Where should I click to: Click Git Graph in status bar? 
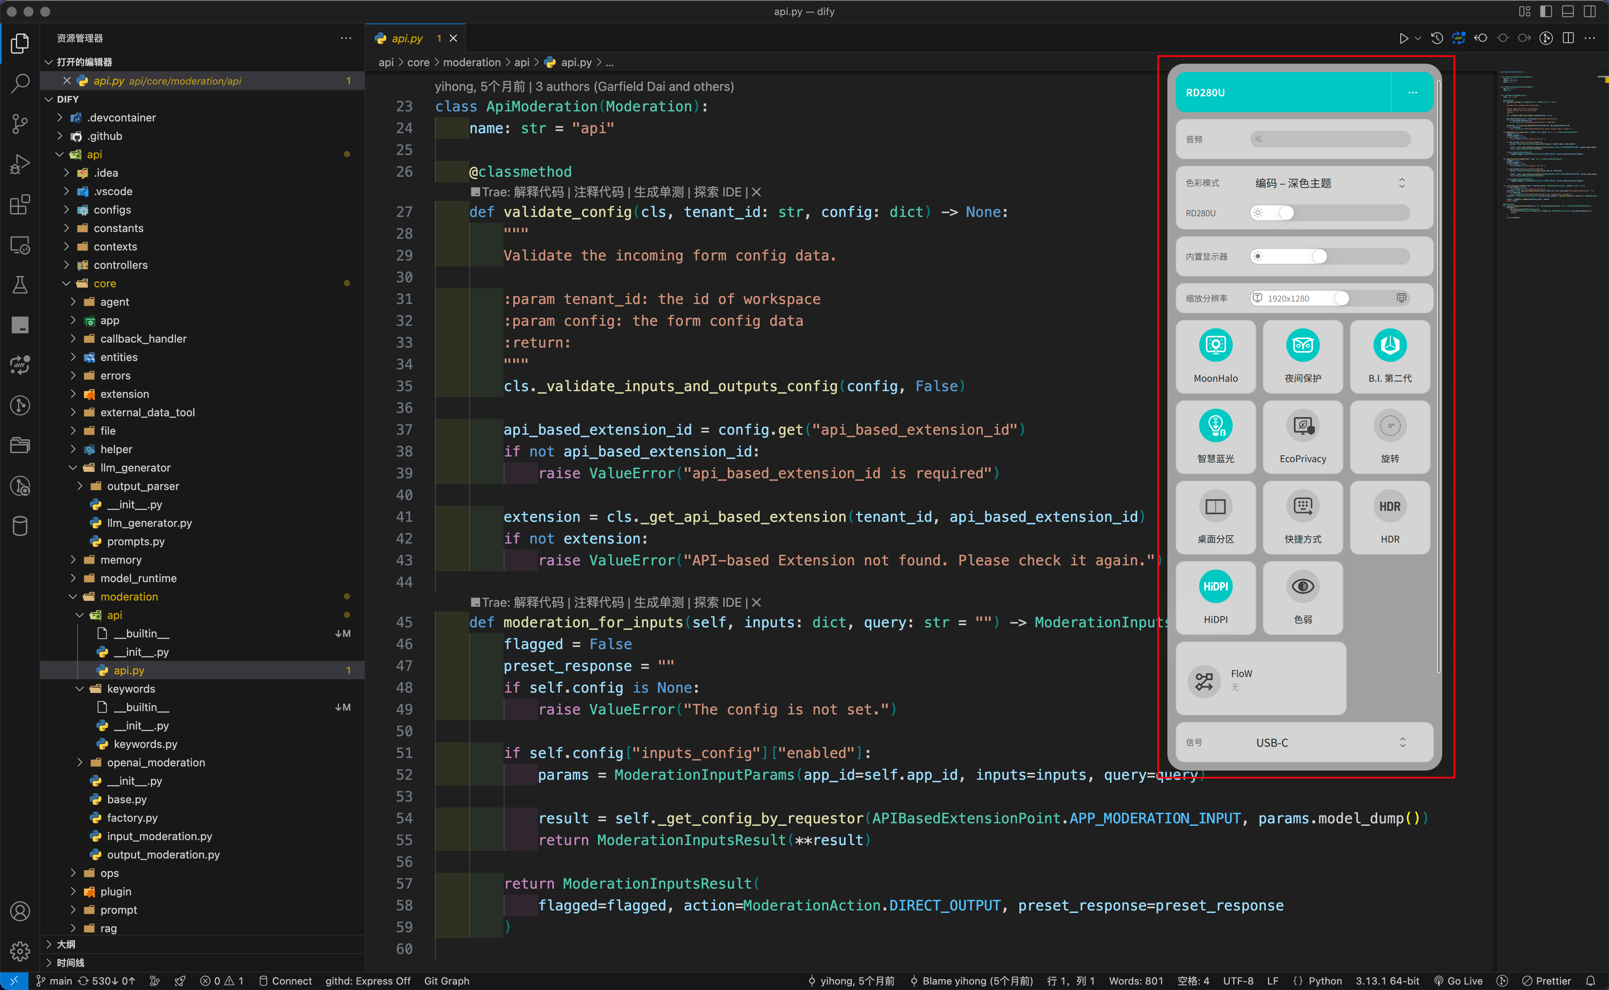tap(446, 980)
